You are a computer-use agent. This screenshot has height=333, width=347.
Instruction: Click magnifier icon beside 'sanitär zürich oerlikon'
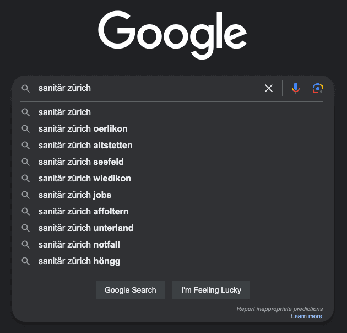point(25,129)
